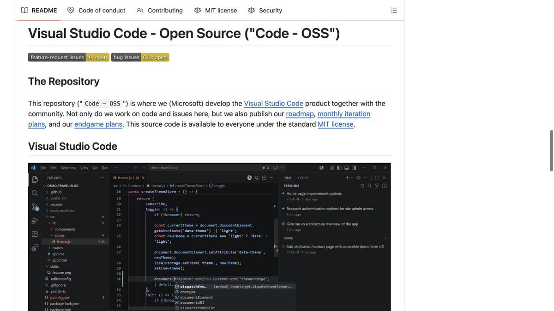Click the inline code text "Code - OSS"

click(x=102, y=104)
